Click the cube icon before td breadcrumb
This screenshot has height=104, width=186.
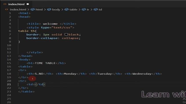[96, 10]
